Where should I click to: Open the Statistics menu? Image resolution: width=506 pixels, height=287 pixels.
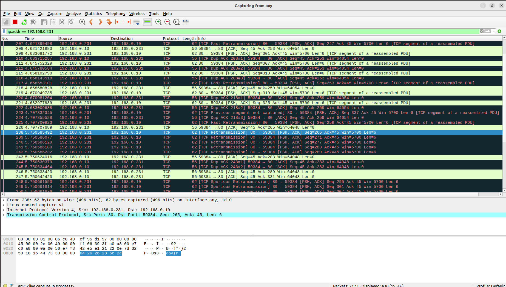click(93, 14)
